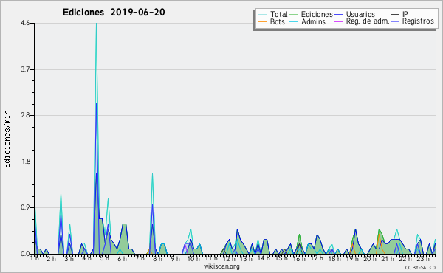Click the 'wikiscan.org' caption below chart

(221, 266)
